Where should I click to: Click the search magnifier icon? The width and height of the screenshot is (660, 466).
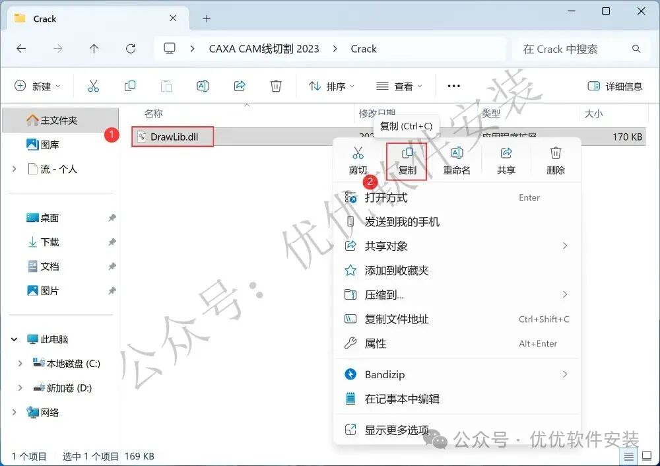(636, 49)
